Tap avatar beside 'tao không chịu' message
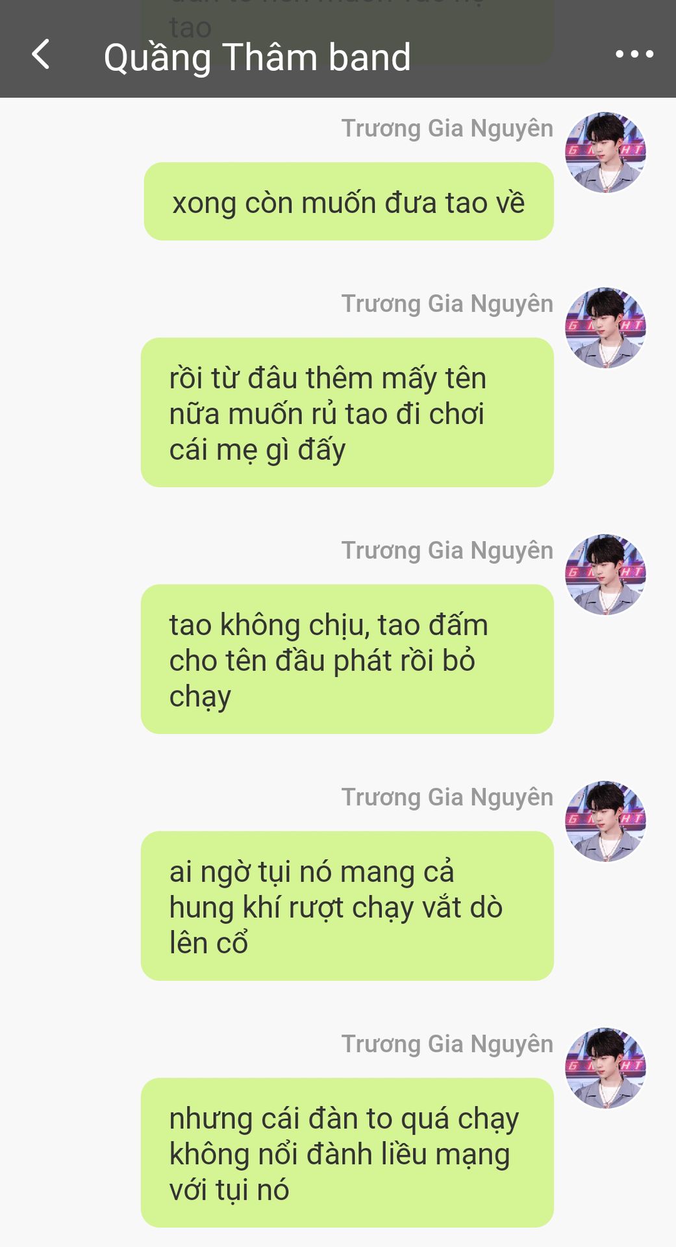The width and height of the screenshot is (676, 1247). pyautogui.click(x=605, y=575)
